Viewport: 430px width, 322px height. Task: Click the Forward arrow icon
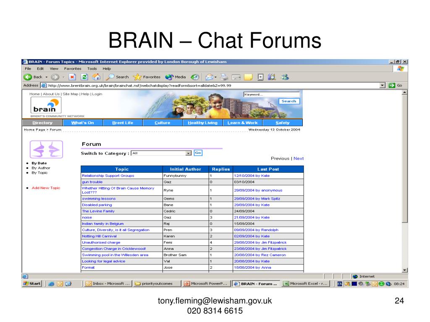pyautogui.click(x=55, y=77)
